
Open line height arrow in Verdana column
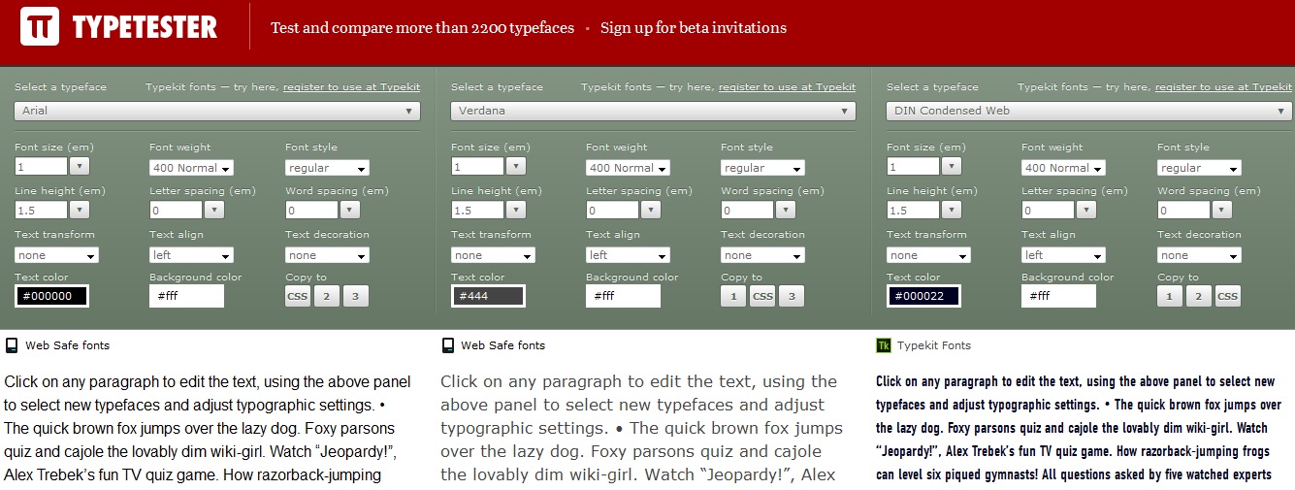516,210
